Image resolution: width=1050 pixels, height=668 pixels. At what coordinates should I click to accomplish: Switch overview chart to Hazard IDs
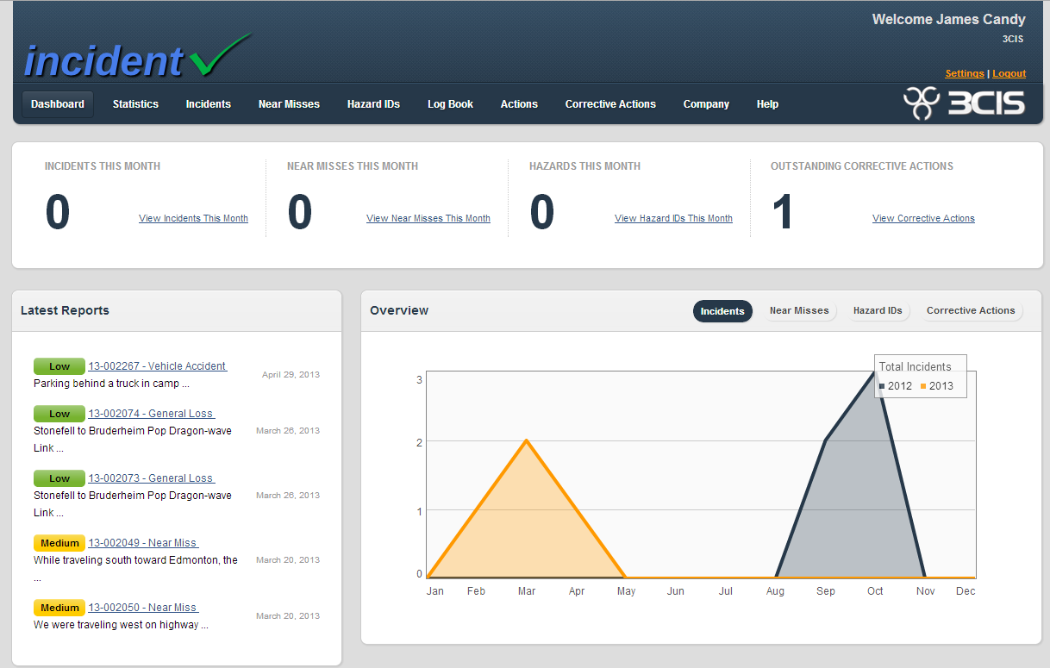pos(877,310)
